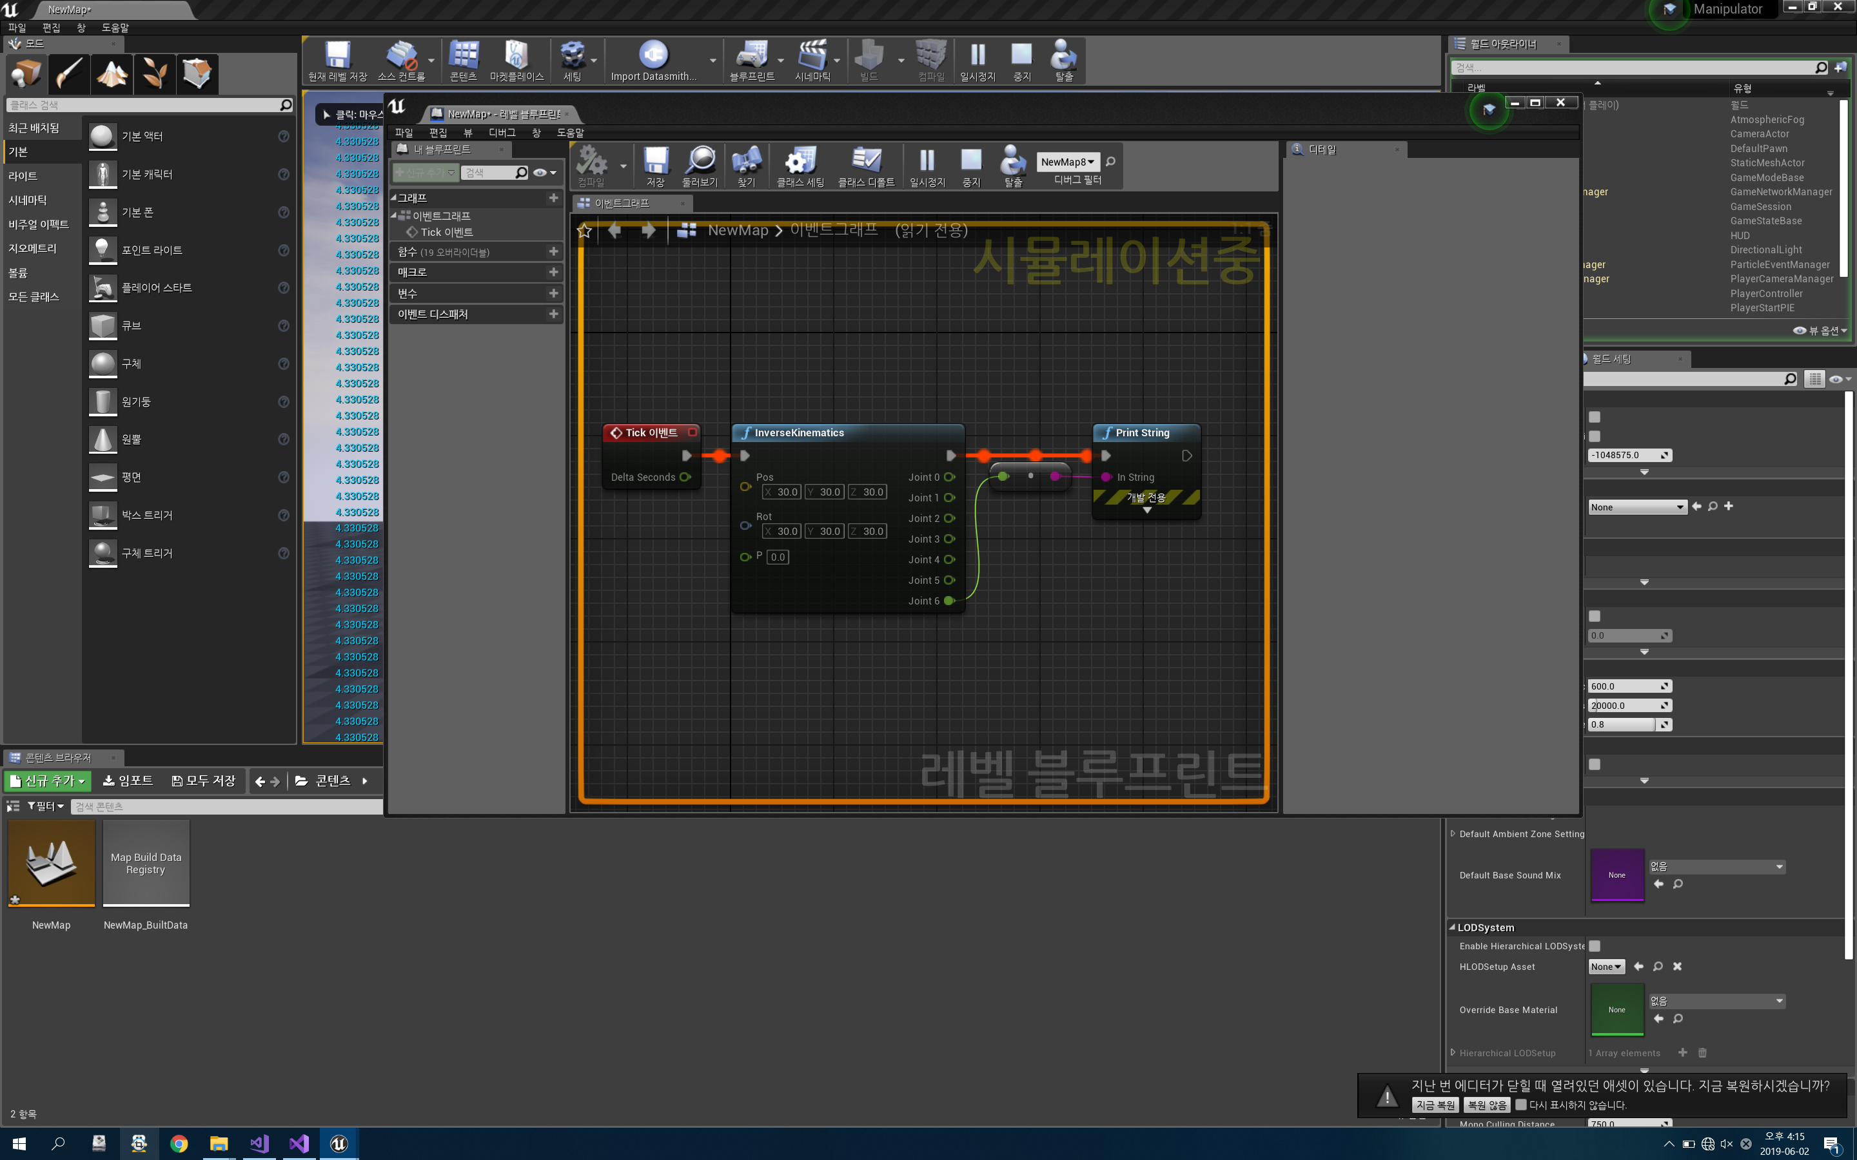Open New Add dropdown in Content Browser
Image resolution: width=1857 pixels, height=1160 pixels.
coord(48,781)
